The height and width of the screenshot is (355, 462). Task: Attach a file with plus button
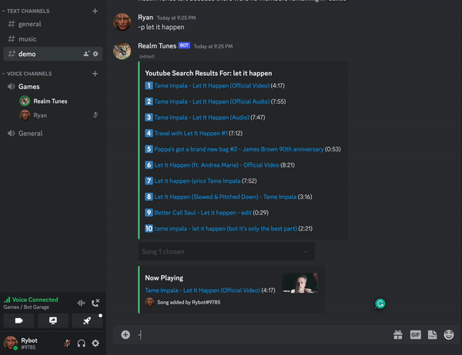[126, 335]
